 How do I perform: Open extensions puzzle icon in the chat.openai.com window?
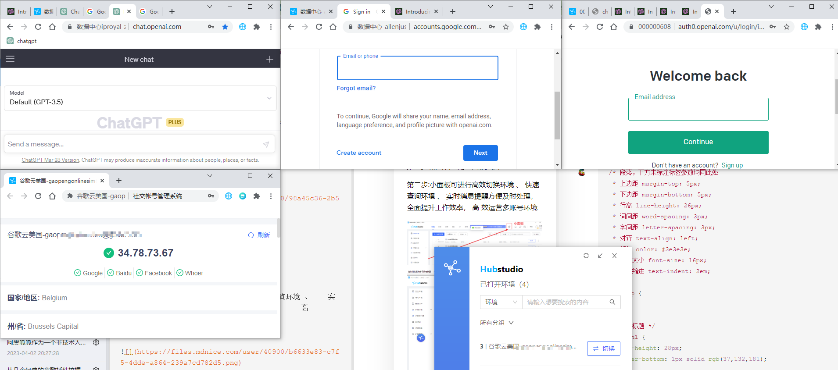click(x=257, y=27)
